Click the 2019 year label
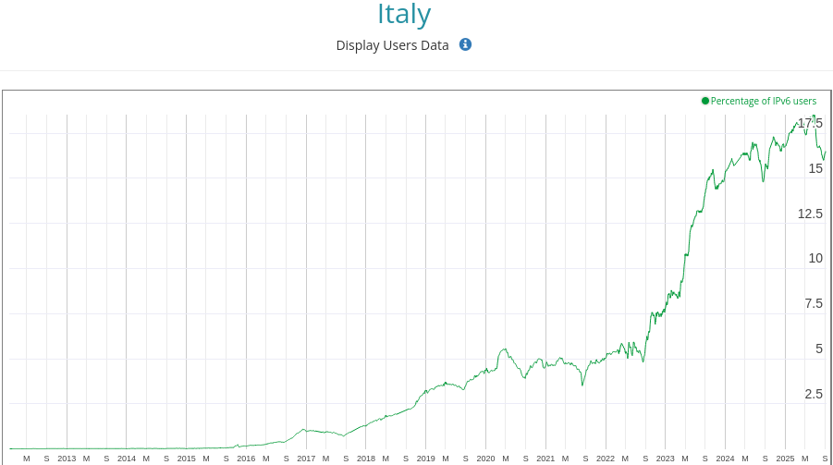Viewport: 833px width, 465px height. [x=425, y=458]
